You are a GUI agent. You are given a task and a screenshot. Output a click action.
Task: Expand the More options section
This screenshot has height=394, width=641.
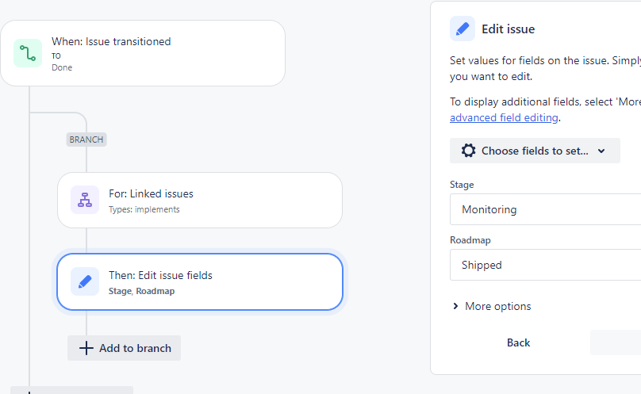tap(497, 306)
